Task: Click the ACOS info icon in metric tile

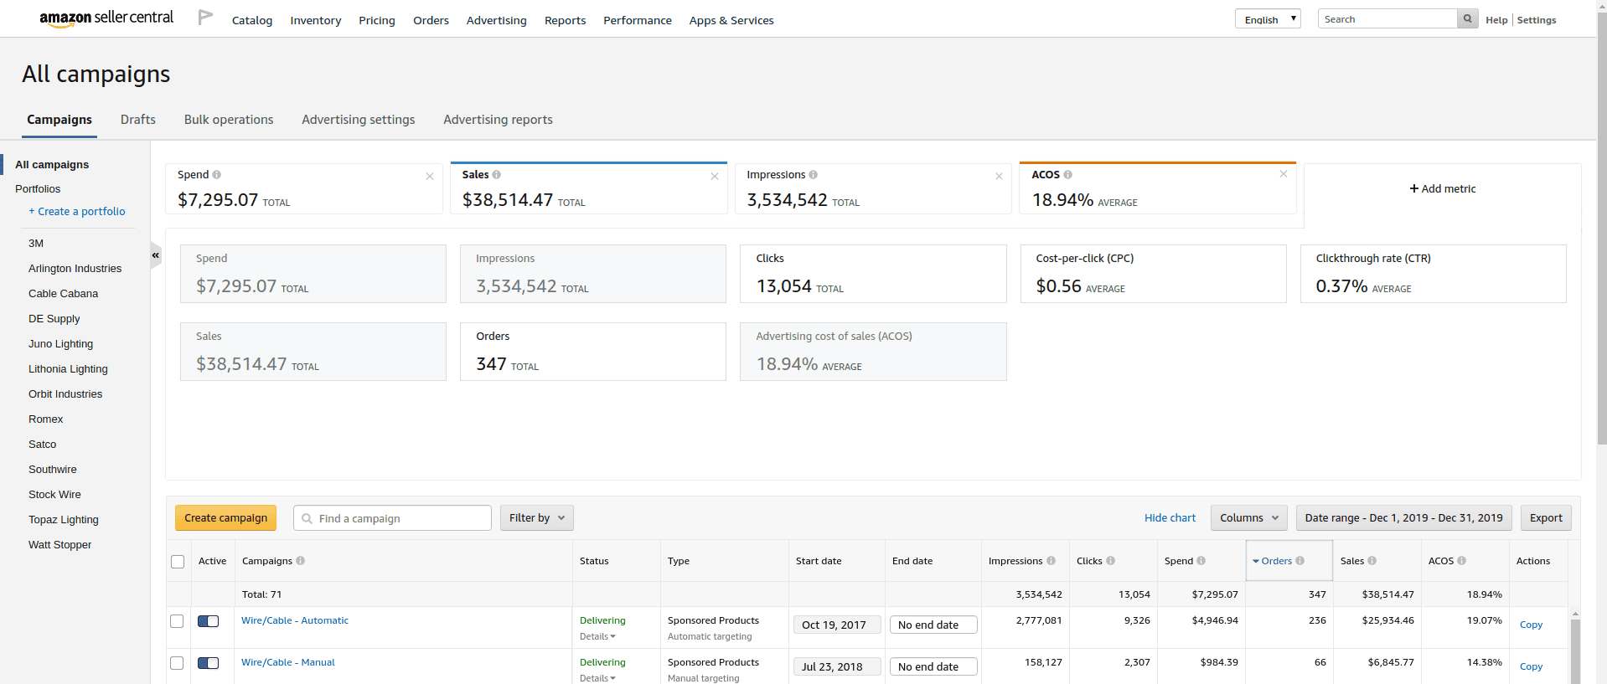Action: (x=1068, y=174)
